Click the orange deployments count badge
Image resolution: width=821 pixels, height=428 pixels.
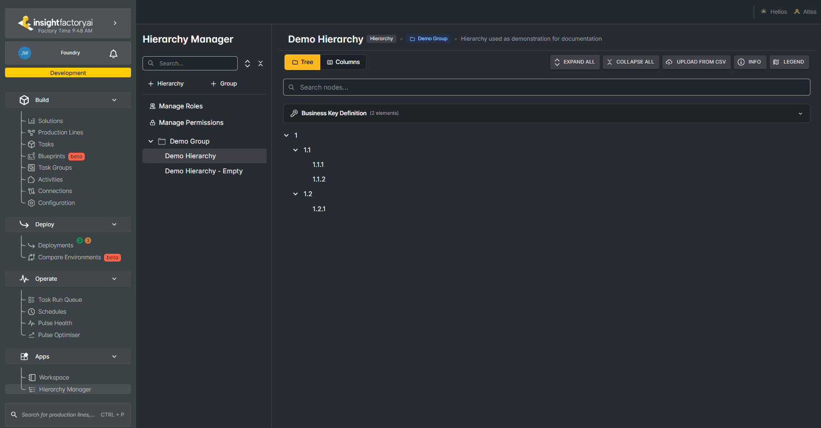88,241
